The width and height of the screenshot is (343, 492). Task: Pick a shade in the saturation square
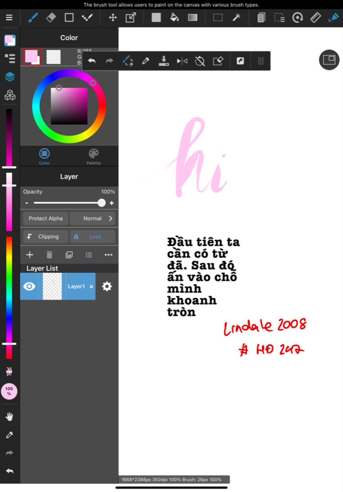[69, 106]
